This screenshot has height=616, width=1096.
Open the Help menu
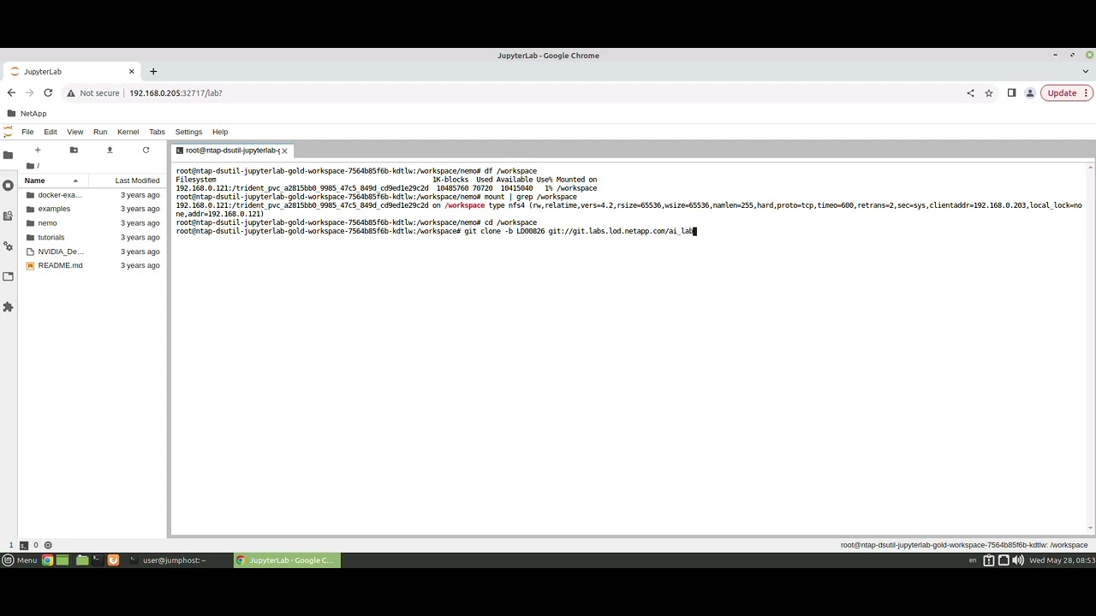tap(220, 132)
